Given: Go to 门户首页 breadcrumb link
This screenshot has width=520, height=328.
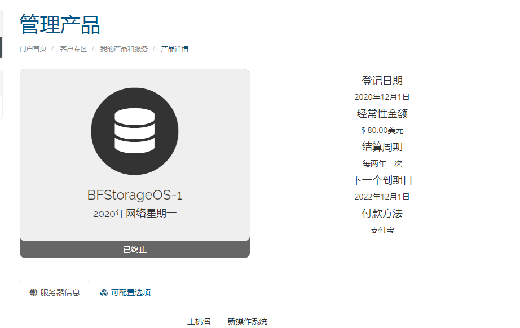Looking at the screenshot, I should 33,49.
